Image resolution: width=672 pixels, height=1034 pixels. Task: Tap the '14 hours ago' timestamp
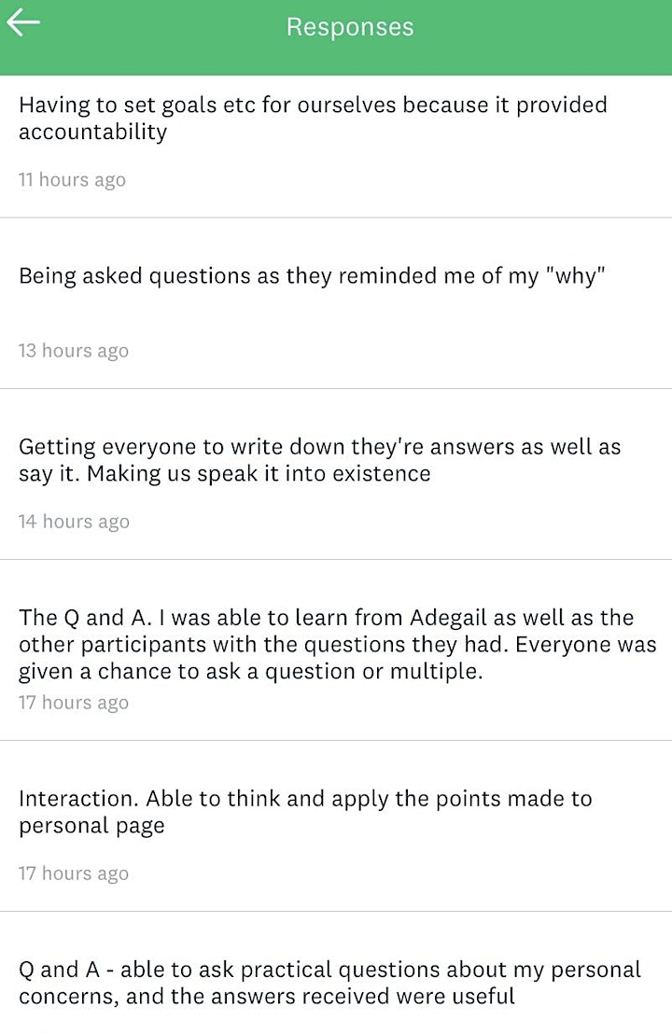[x=74, y=521]
